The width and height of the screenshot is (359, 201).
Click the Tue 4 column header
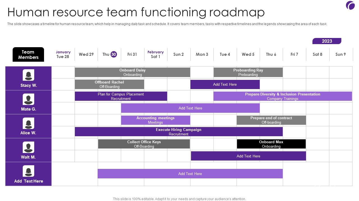pyautogui.click(x=225, y=54)
